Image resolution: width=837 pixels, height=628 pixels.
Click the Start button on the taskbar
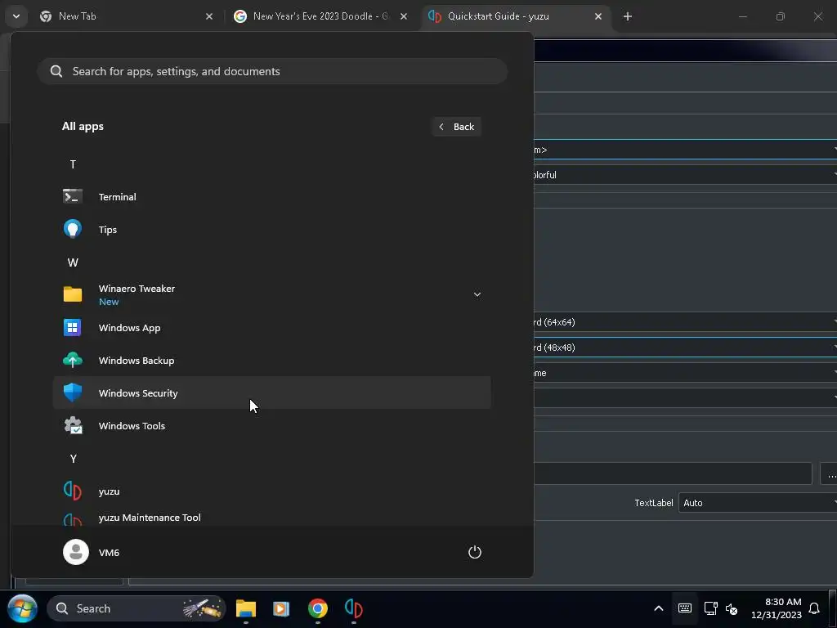22,608
